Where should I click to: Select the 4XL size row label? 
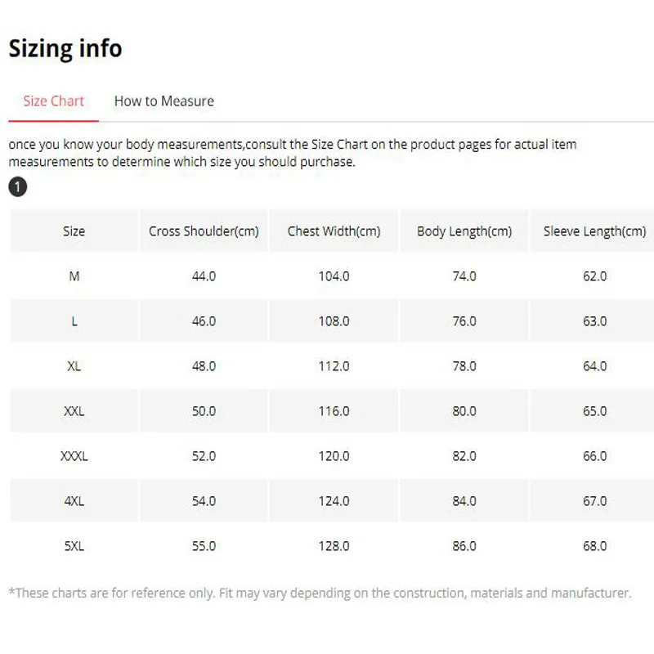pyautogui.click(x=74, y=501)
